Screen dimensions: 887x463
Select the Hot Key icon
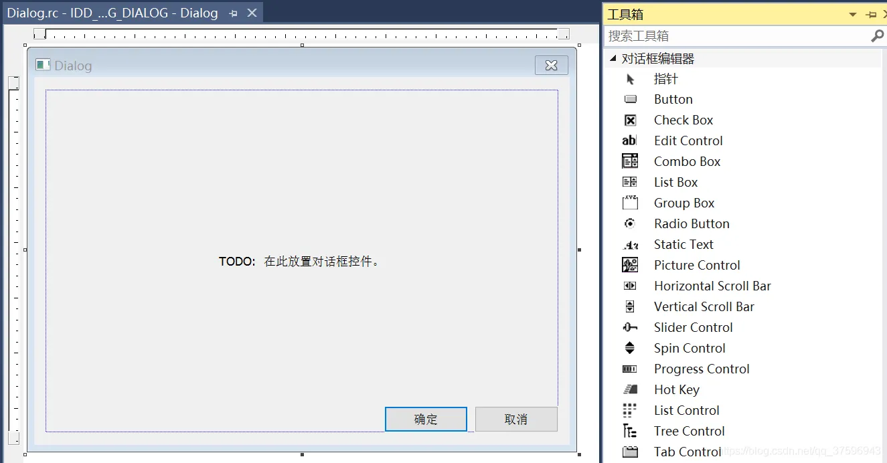point(630,389)
